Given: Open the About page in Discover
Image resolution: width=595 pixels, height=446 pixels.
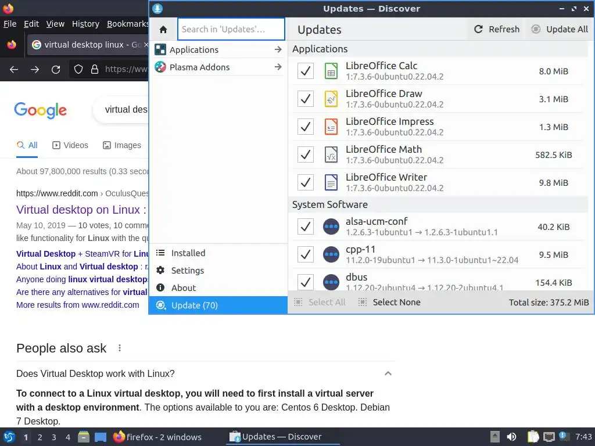Looking at the screenshot, I should tap(218, 288).
